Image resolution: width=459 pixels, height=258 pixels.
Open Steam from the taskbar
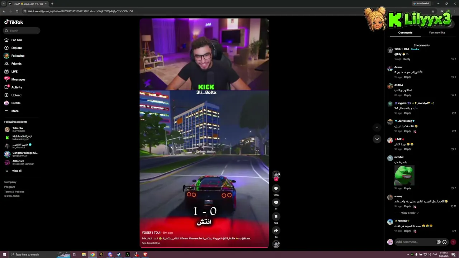(x=119, y=254)
